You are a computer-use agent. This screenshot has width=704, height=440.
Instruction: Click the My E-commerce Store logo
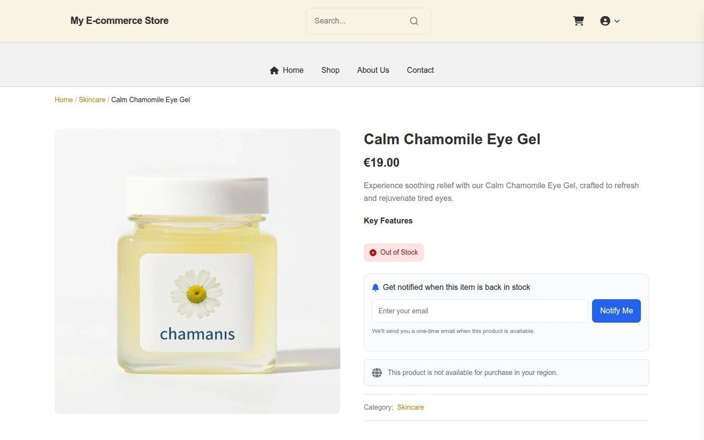point(119,21)
